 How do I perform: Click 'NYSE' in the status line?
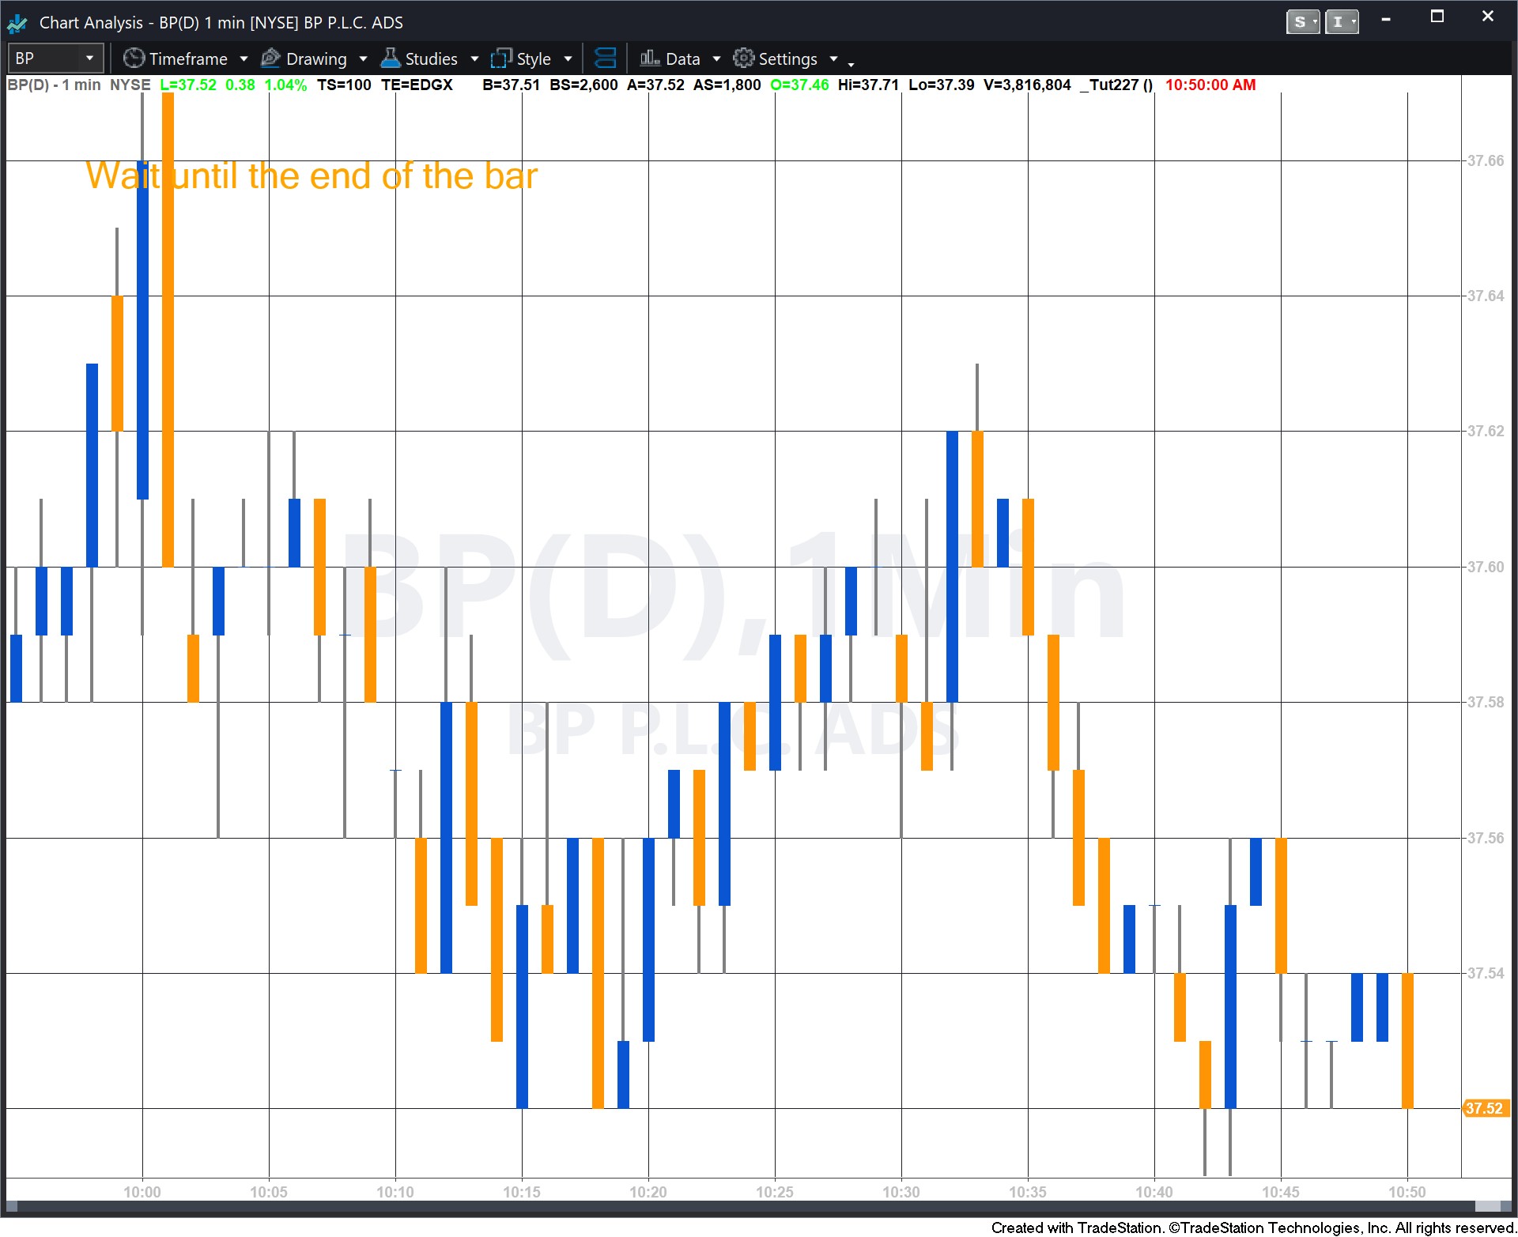(x=130, y=85)
